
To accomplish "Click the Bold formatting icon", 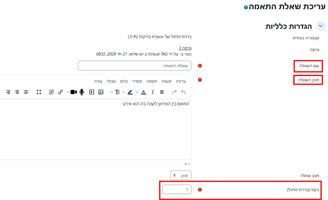I will [x=162, y=92].
